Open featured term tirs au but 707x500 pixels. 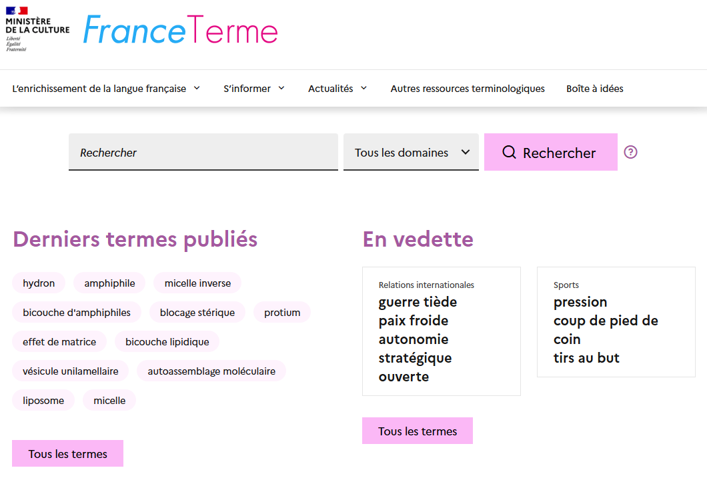pos(586,358)
